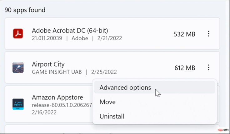This screenshot has height=134, width=230.
Task: Choose Uninstall from the context menu
Action: point(155,117)
